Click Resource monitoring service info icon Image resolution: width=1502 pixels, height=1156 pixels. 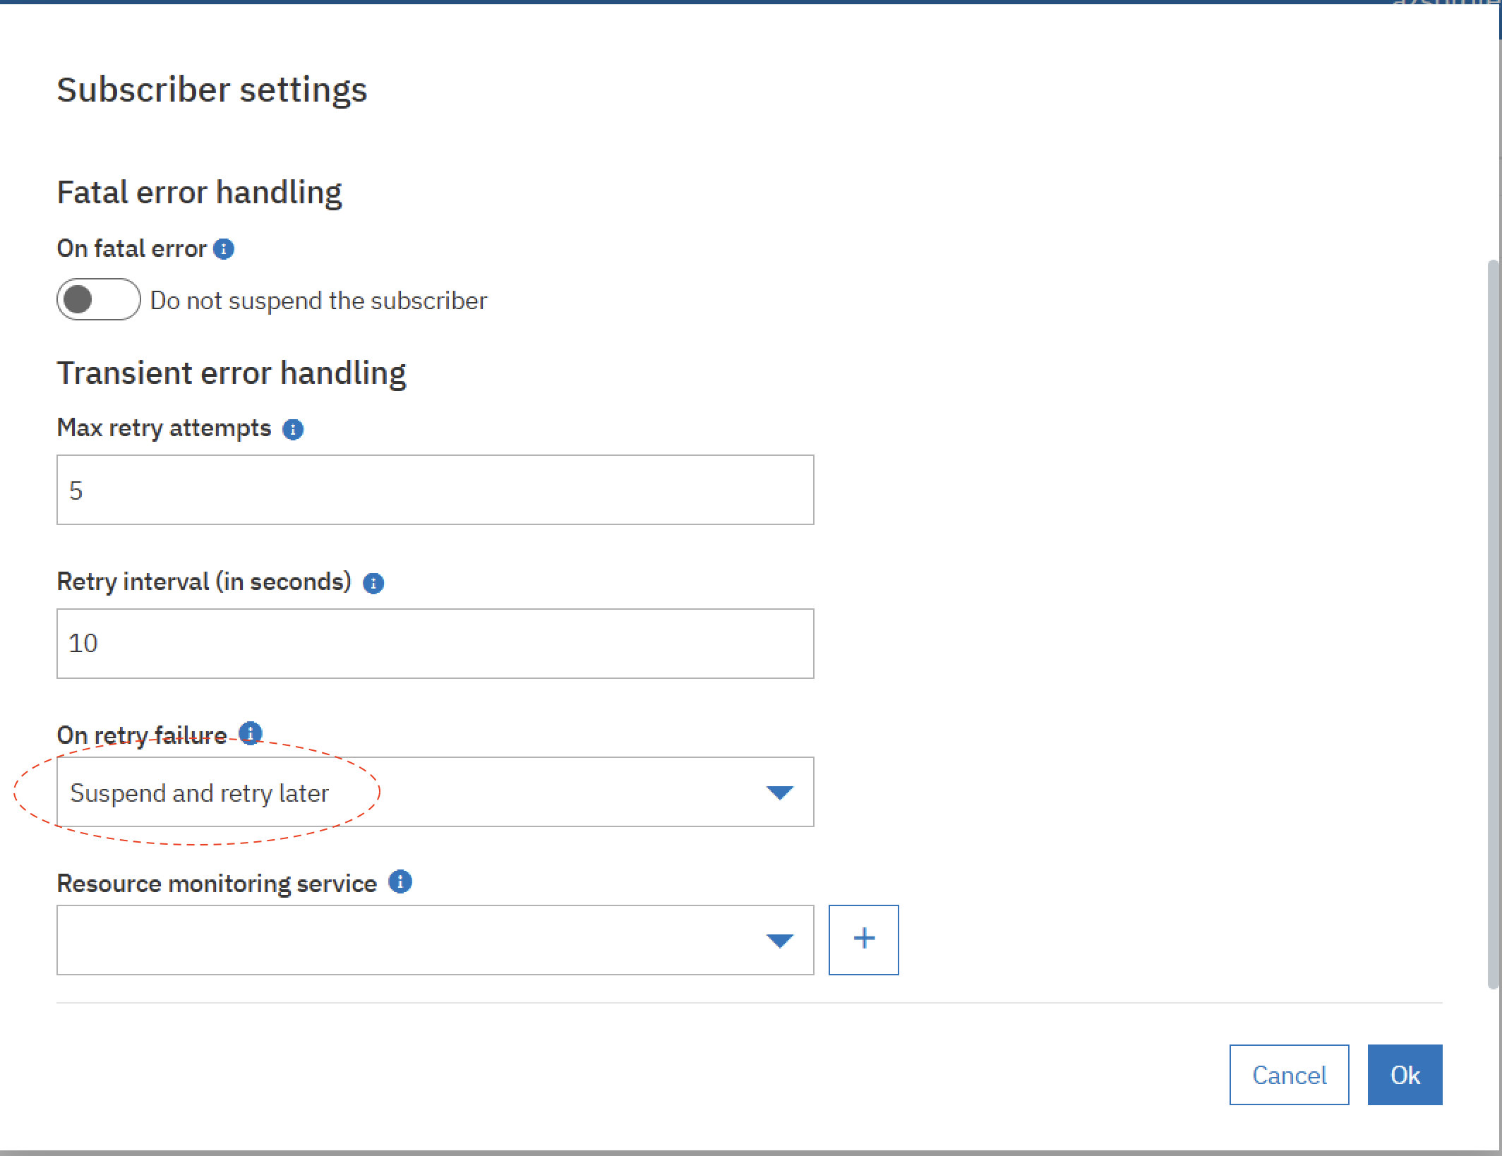coord(400,881)
